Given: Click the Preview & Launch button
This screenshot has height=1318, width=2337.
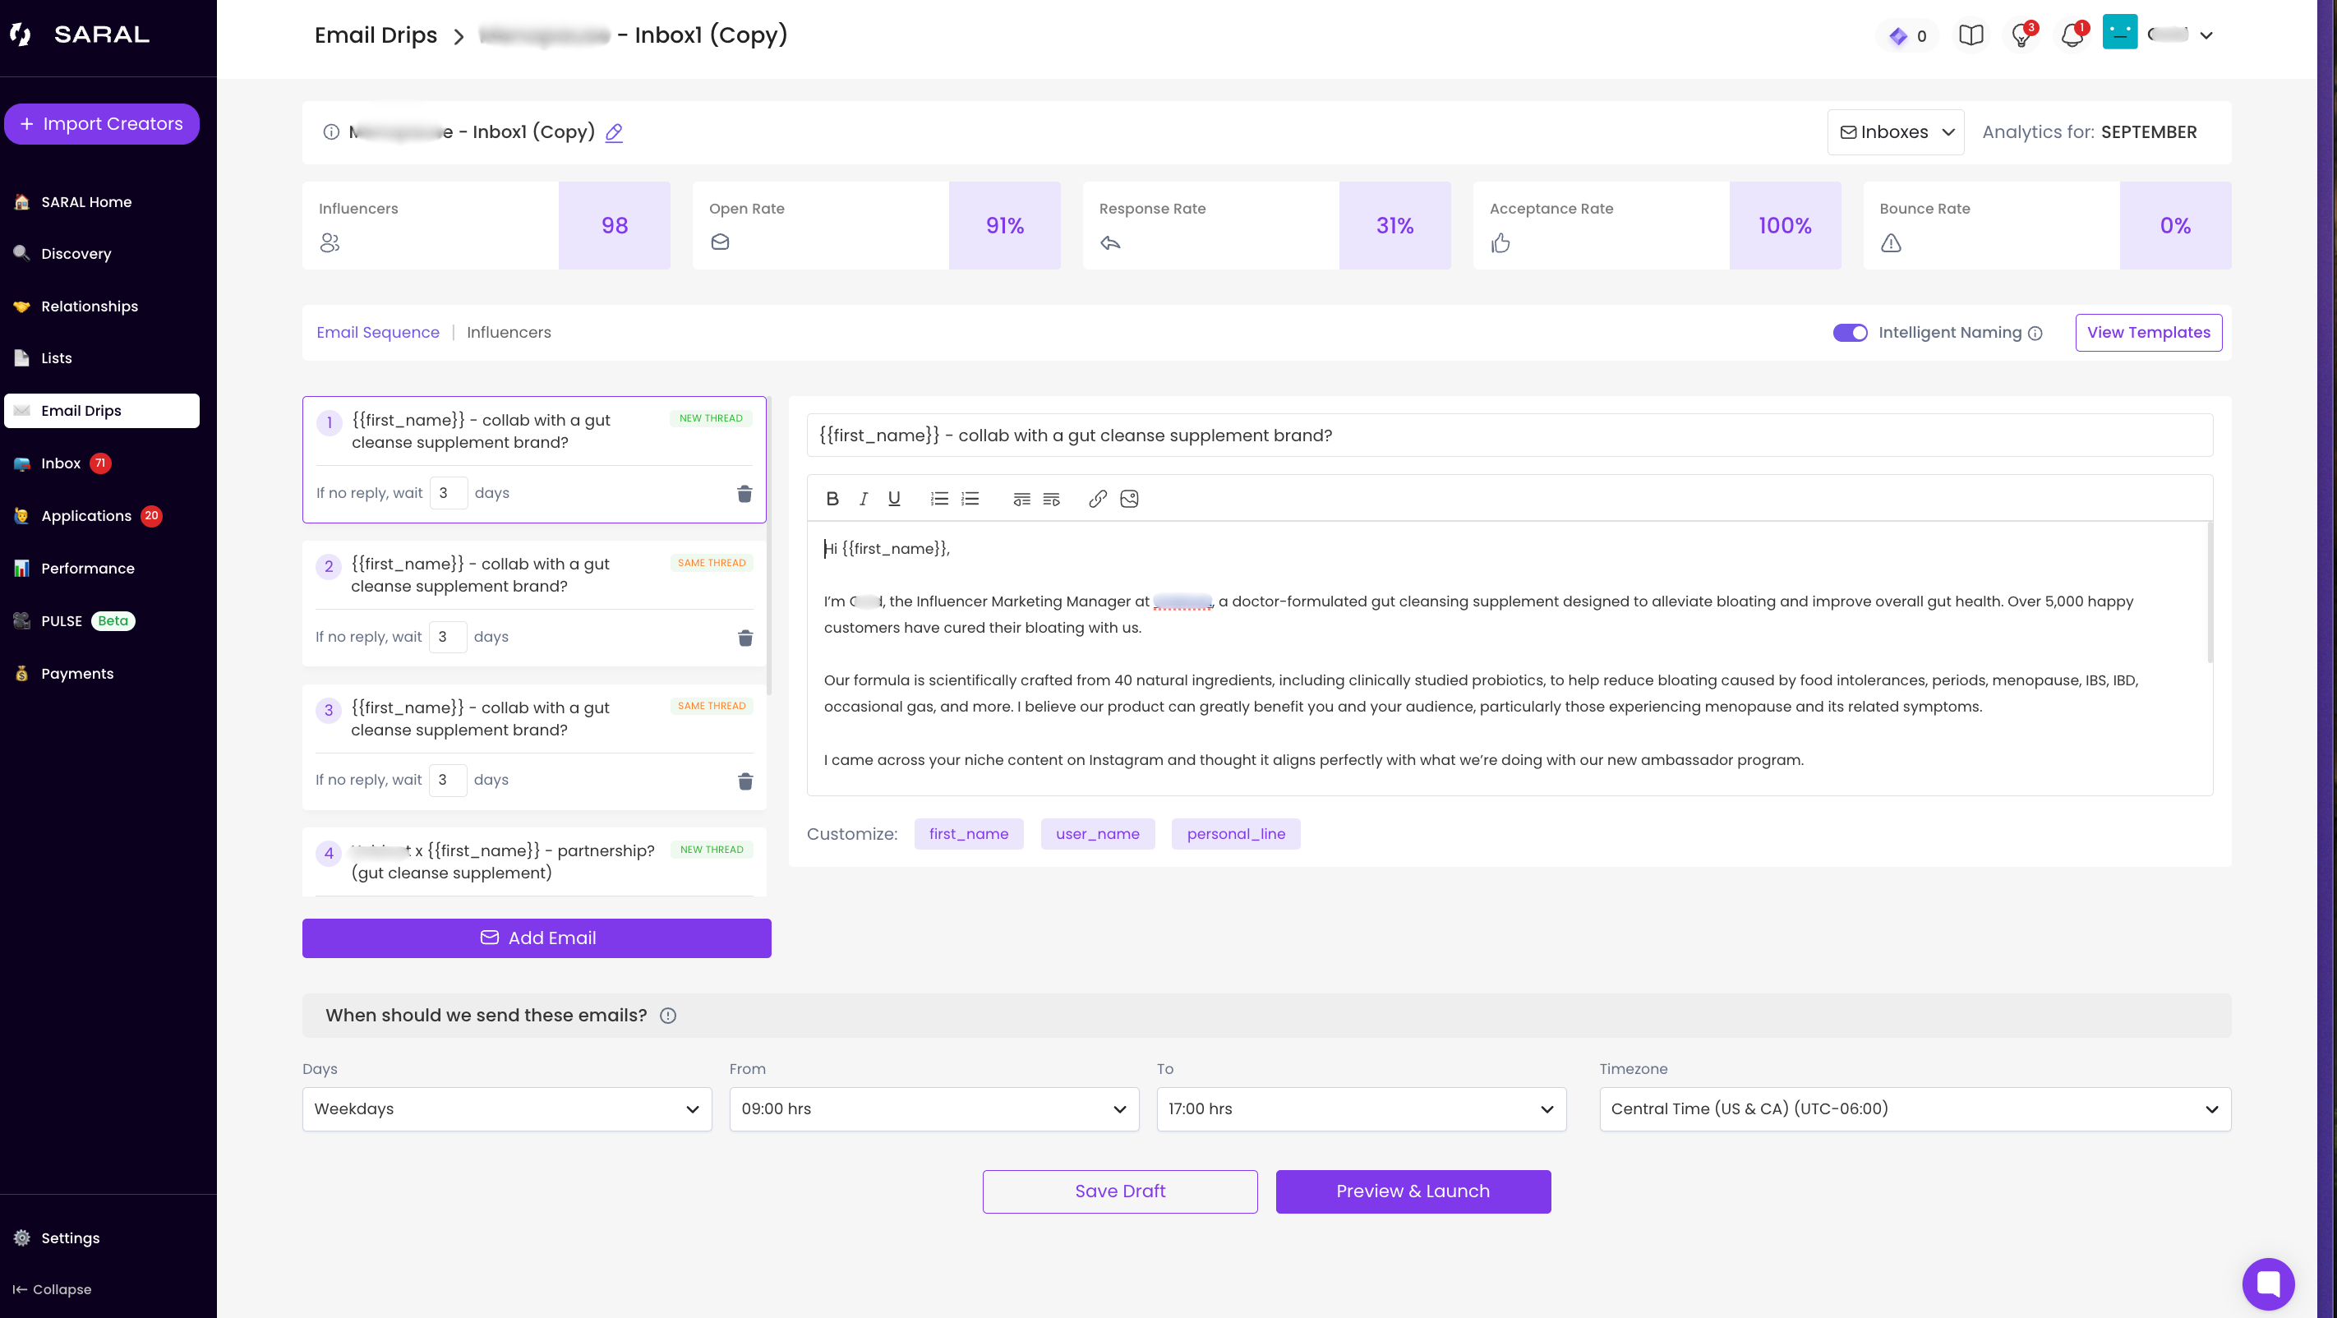Looking at the screenshot, I should coord(1413,1192).
